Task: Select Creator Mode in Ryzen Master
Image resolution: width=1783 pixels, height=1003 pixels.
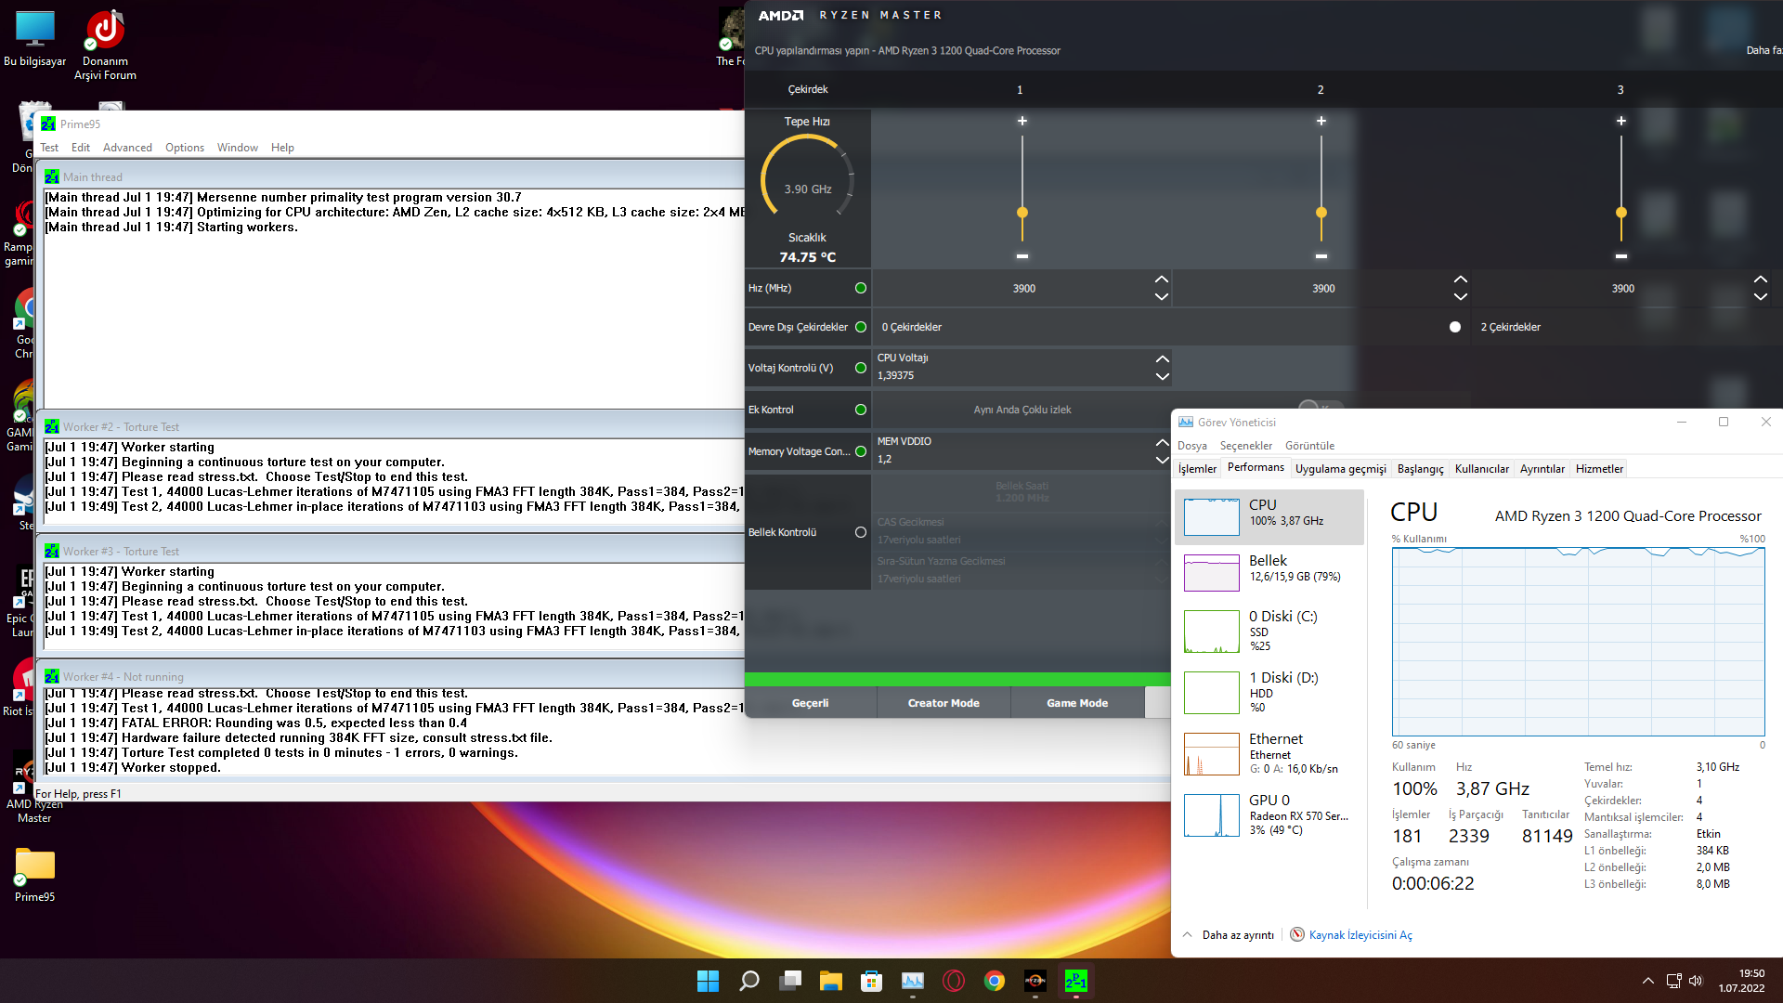Action: (x=944, y=703)
